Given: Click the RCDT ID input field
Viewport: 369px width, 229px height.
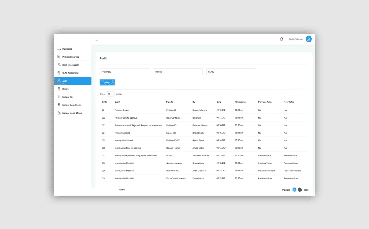Looking at the screenshot, I should pos(177,72).
